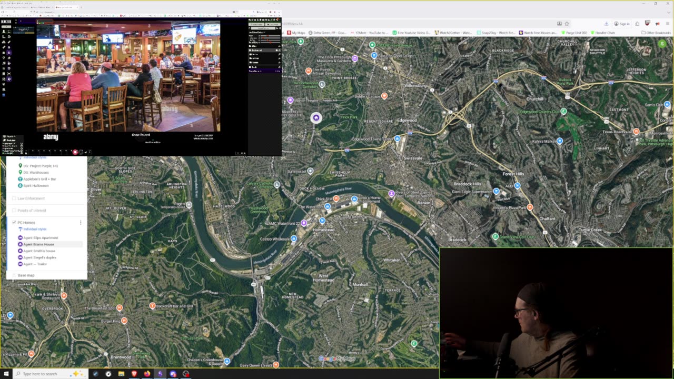Viewport: 674px width, 379px height.
Task: Open the Windows Start menu
Action: tap(5, 374)
